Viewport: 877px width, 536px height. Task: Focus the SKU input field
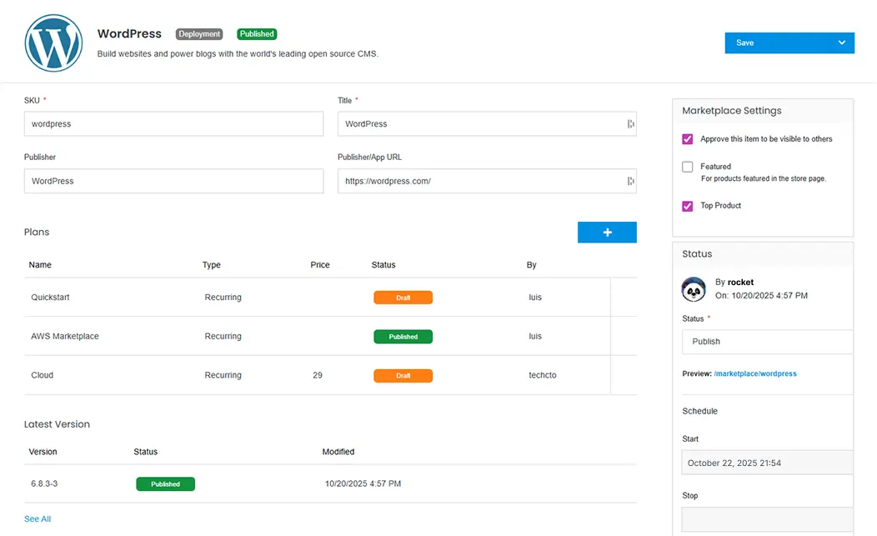tap(173, 123)
